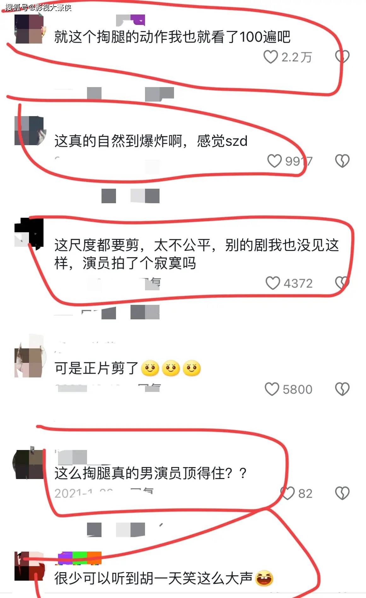Like the comment with 2.2万 likes
The width and height of the screenshot is (366, 598).
coord(270,57)
